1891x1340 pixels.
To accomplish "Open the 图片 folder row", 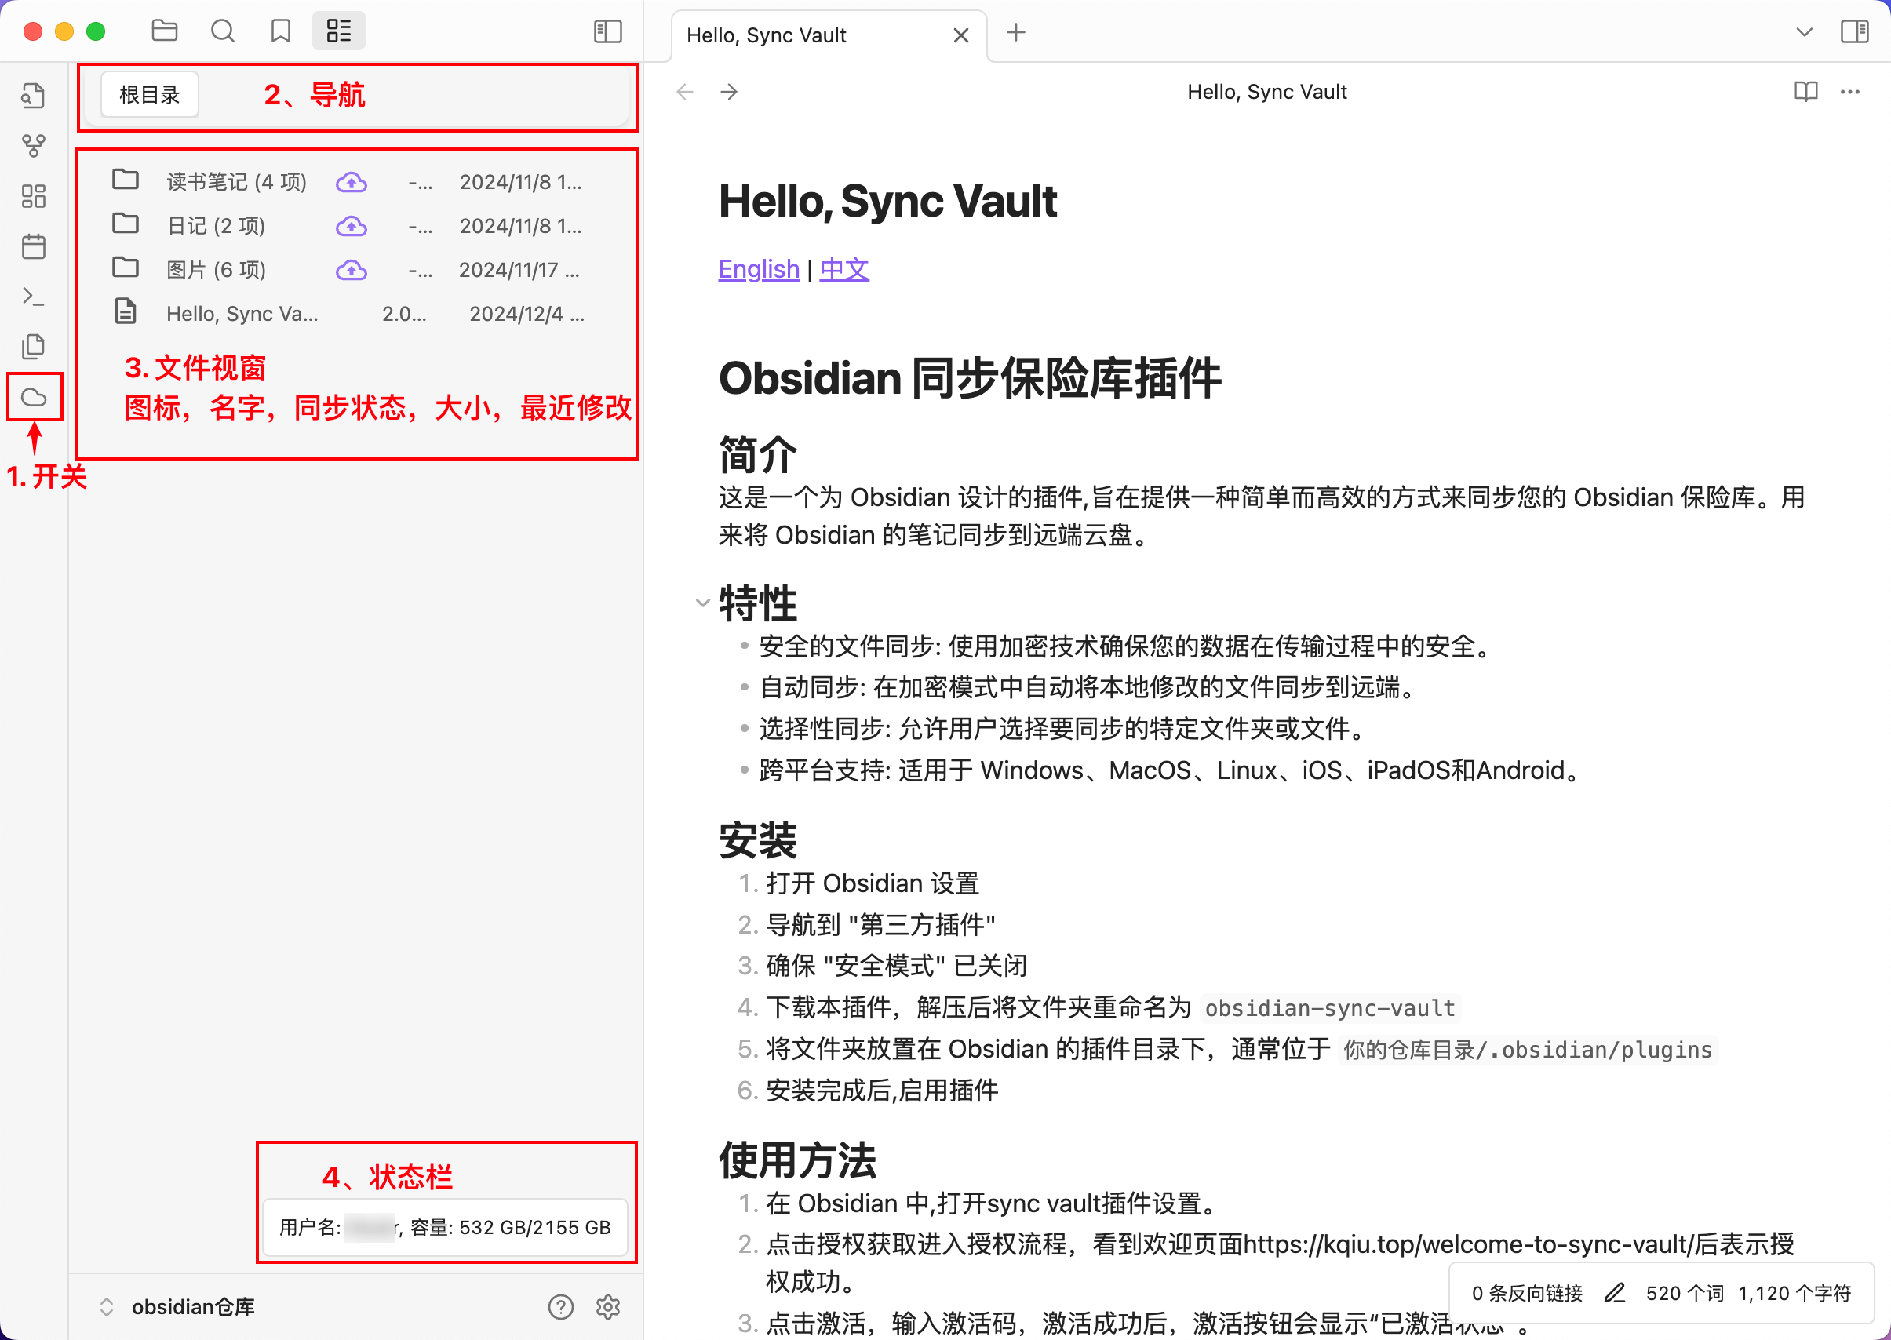I will [x=356, y=269].
